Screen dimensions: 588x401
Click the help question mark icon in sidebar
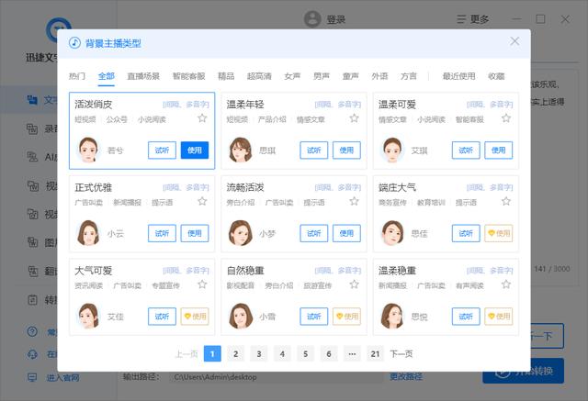point(32,331)
